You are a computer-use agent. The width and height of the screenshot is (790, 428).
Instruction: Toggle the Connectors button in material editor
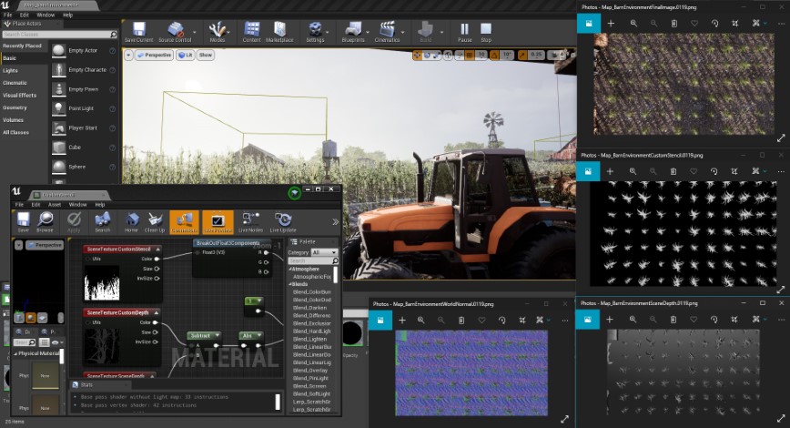click(x=184, y=222)
